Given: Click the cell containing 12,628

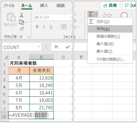Looking at the screenshot, I should pyautogui.click(x=42, y=78).
